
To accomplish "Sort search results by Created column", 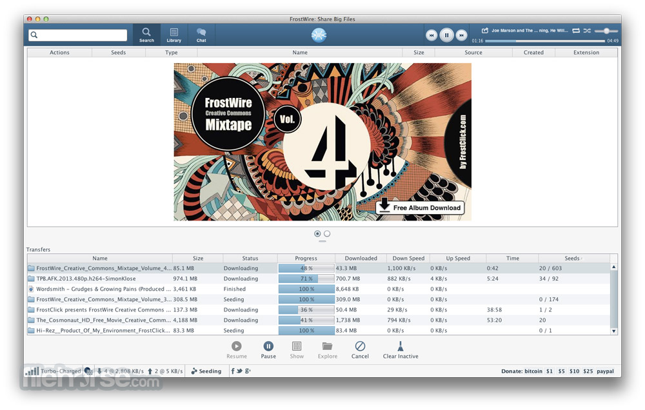I will coord(533,53).
